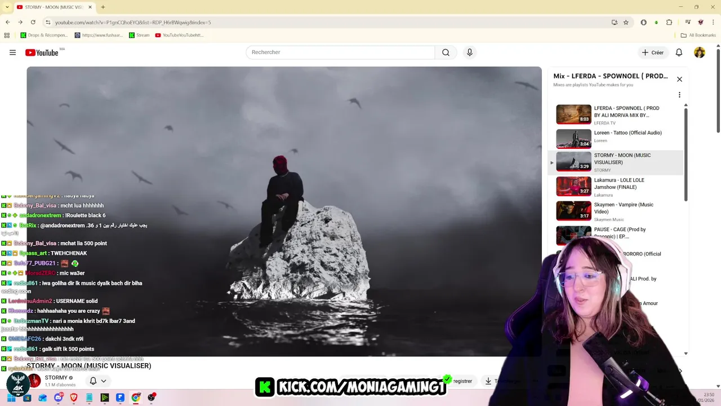Open the YouTube hamburger guide menu

[x=12, y=52]
